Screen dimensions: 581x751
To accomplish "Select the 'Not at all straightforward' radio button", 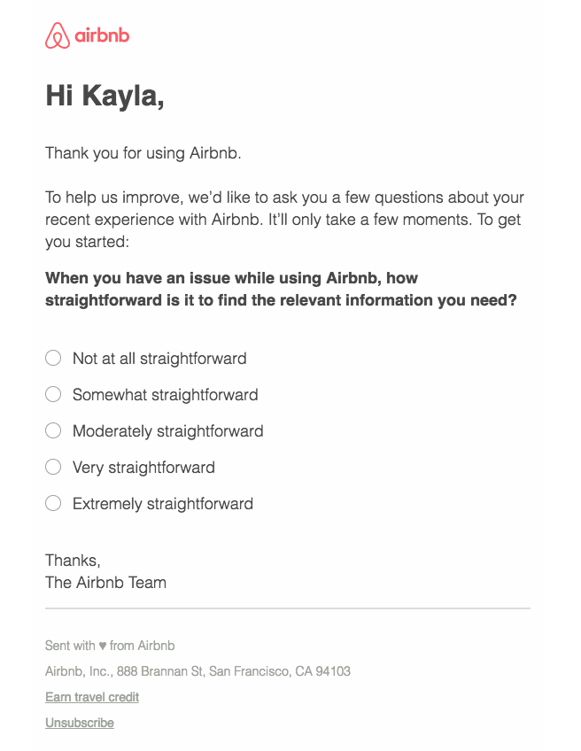I will tap(53, 358).
